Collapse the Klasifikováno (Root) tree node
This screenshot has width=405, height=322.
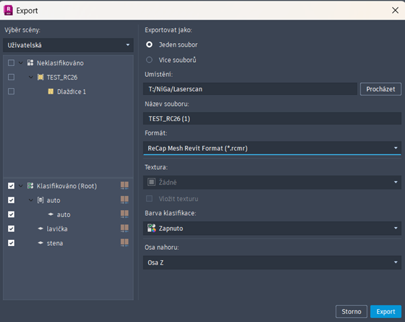pos(22,185)
